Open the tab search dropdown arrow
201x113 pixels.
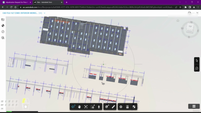click(x=180, y=2)
